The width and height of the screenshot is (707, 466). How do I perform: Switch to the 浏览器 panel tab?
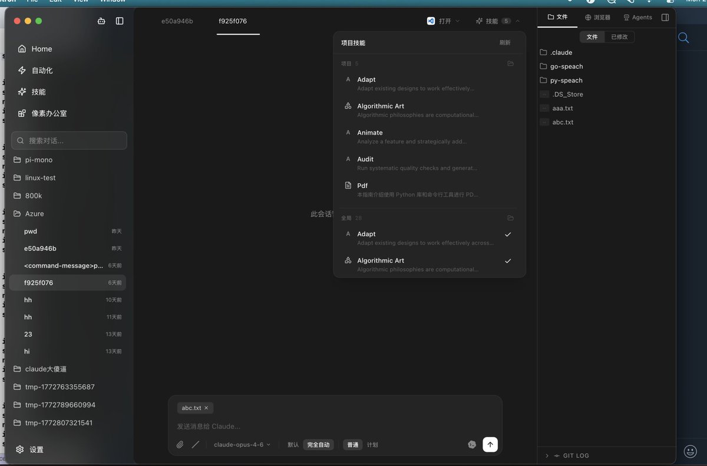pyautogui.click(x=597, y=18)
